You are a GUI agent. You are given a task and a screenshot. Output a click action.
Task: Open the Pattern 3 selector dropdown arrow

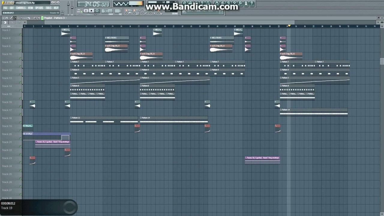(x=66, y=18)
